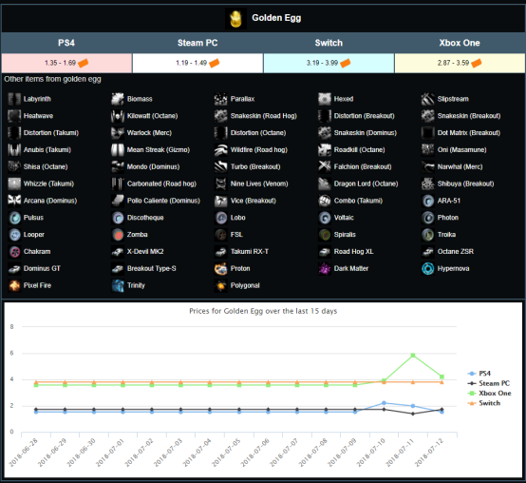This screenshot has width=526, height=483.
Task: Click the Steam PC data point on 2018-07-11
Action: pyautogui.click(x=413, y=414)
